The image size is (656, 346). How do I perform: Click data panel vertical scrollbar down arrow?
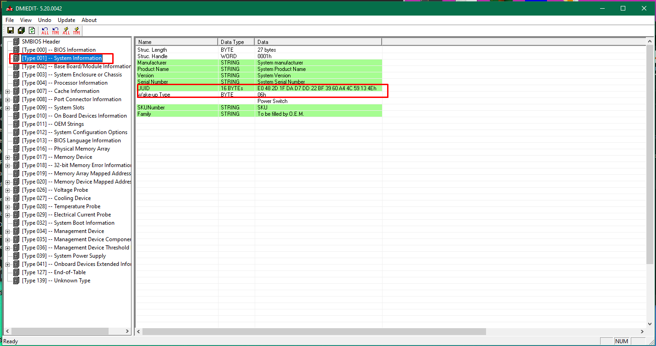pos(650,324)
